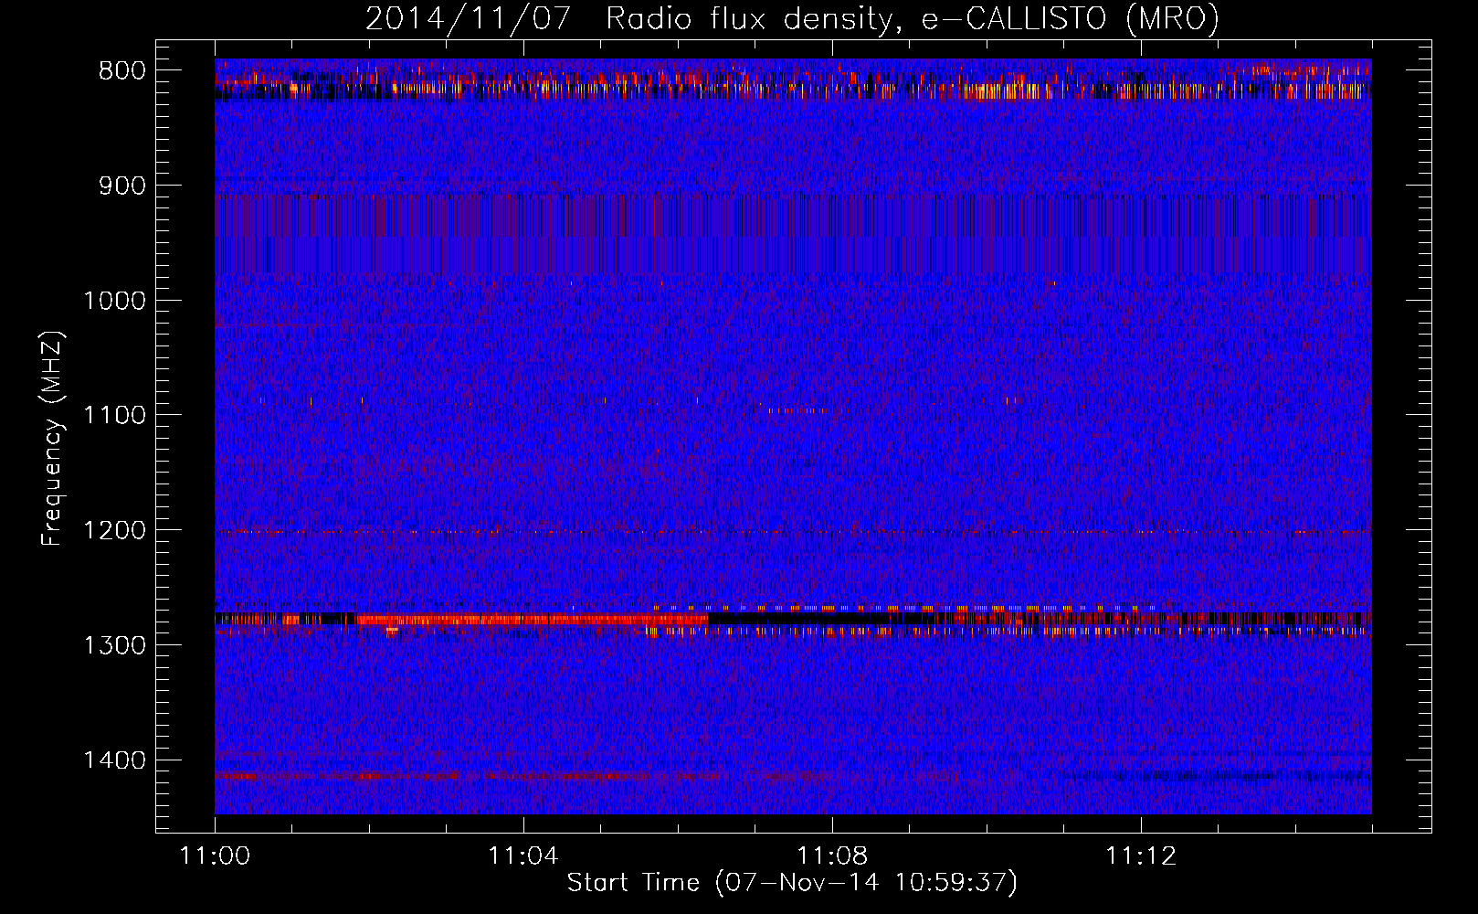Click the 11:04 time axis label

pos(523,856)
